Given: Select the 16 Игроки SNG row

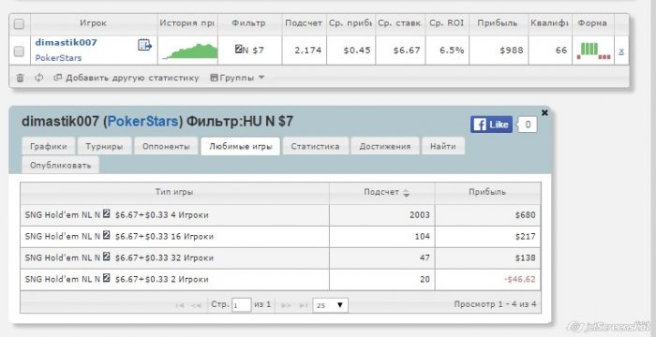Looking at the screenshot, I should [280, 237].
